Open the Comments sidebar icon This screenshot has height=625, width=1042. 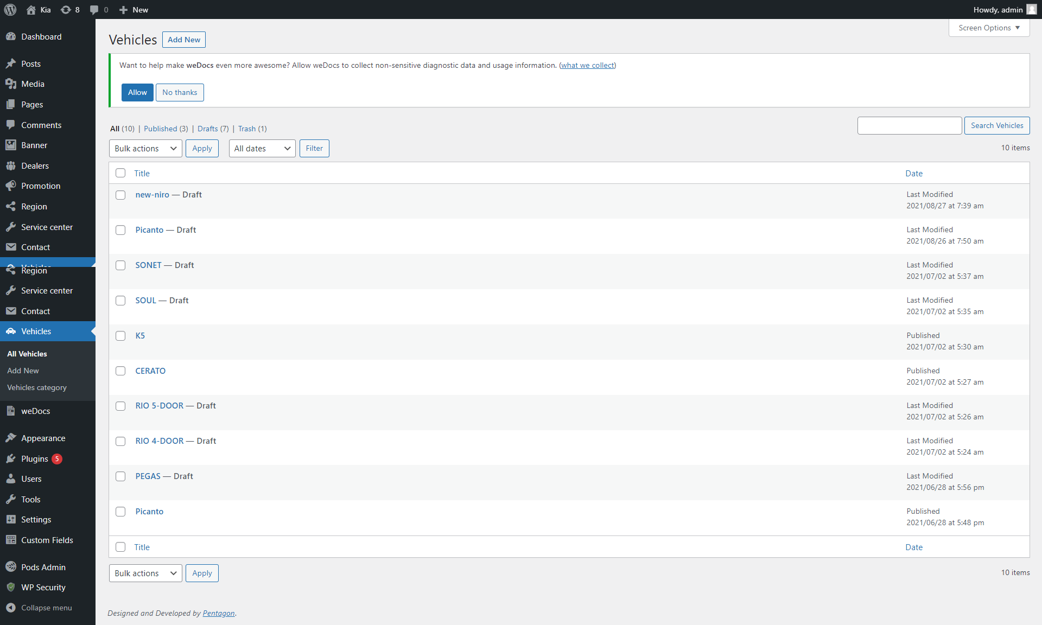11,125
